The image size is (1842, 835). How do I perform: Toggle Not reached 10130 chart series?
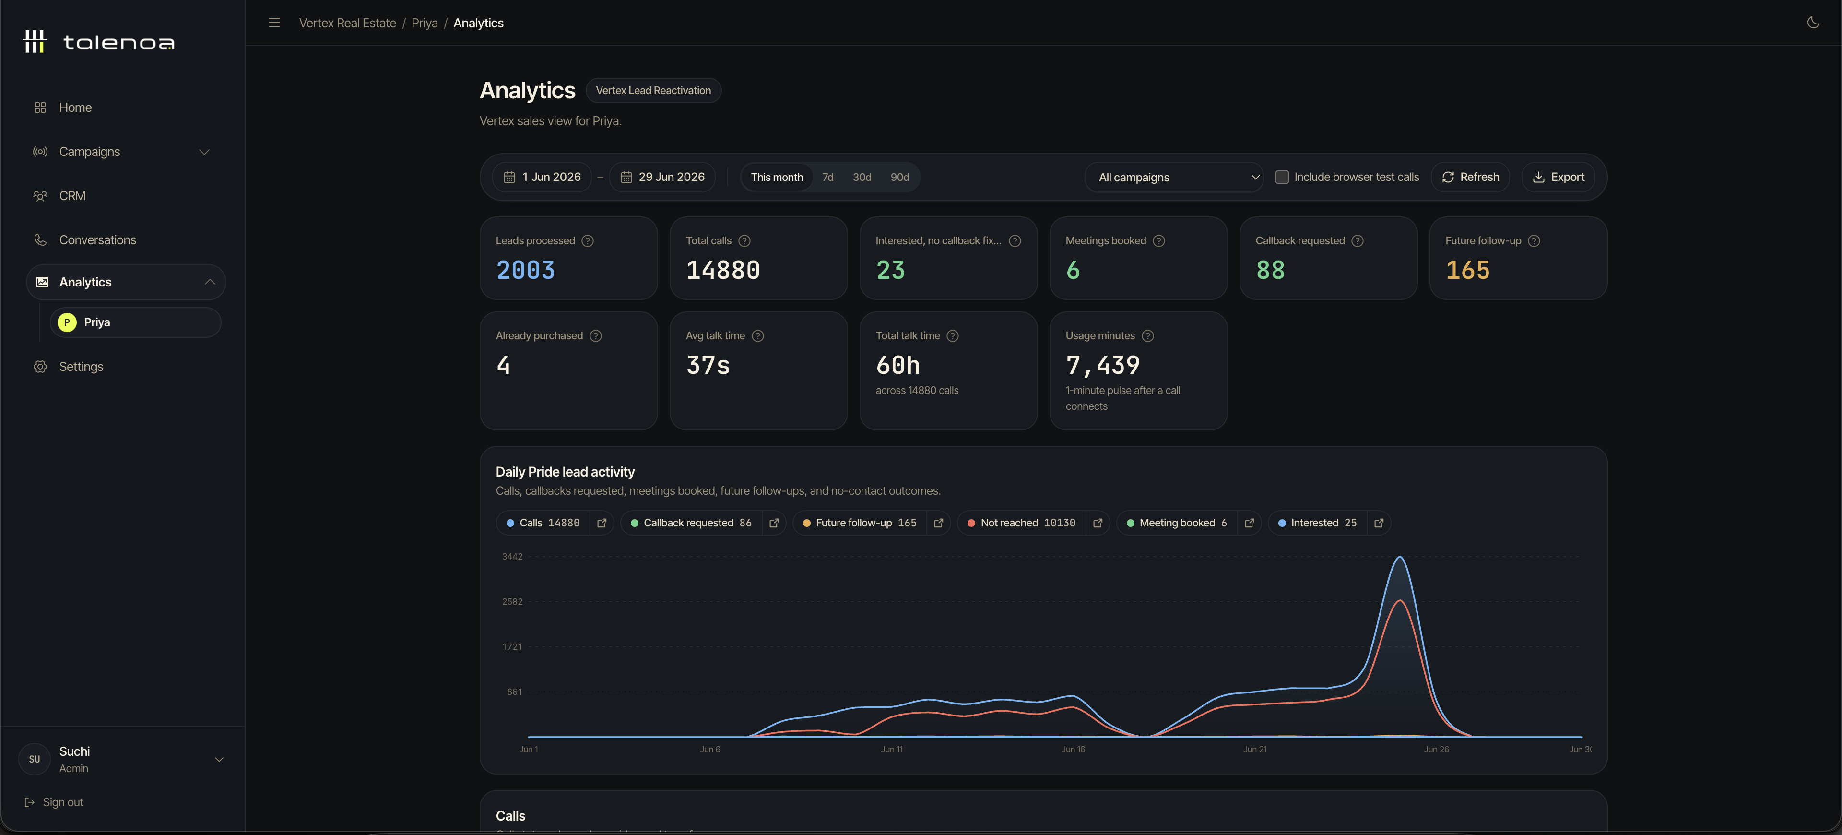coord(1021,523)
